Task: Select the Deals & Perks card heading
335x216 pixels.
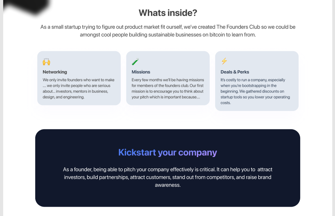Action: 235,72
